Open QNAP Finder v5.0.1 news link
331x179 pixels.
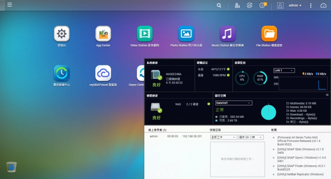point(301,167)
